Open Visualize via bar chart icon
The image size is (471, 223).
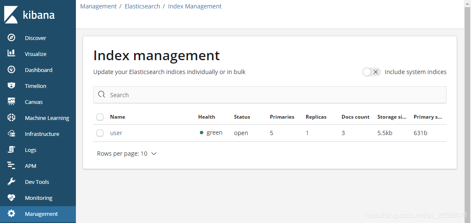11,53
